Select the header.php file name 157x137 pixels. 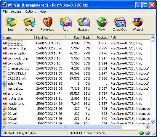coord(16,104)
